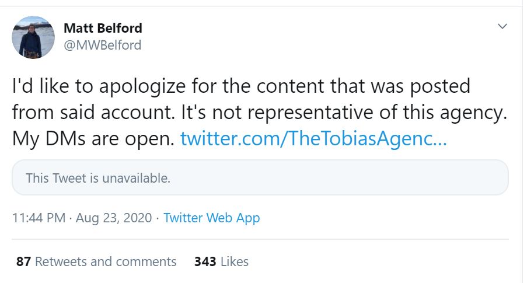Screen dimensions: 527x283
Task: Click the Aug 23, 2020 date
Action: pos(113,218)
